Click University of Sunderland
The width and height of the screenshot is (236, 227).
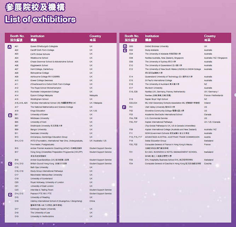[x=41, y=179]
